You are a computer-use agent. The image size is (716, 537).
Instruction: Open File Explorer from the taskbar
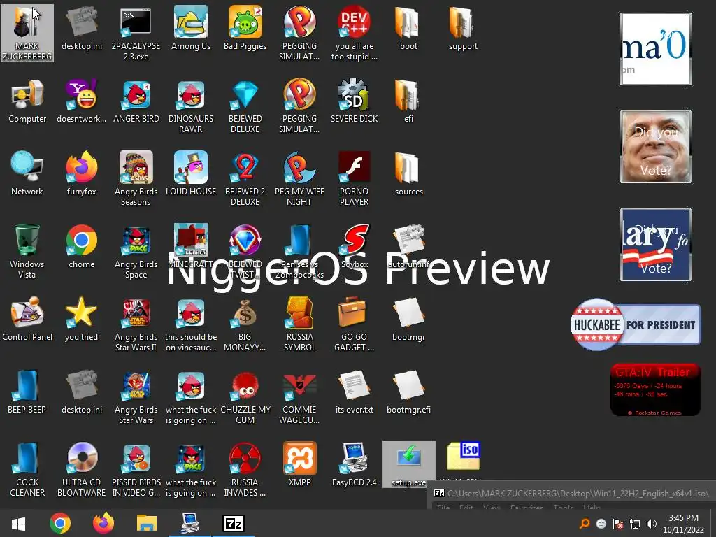click(147, 523)
